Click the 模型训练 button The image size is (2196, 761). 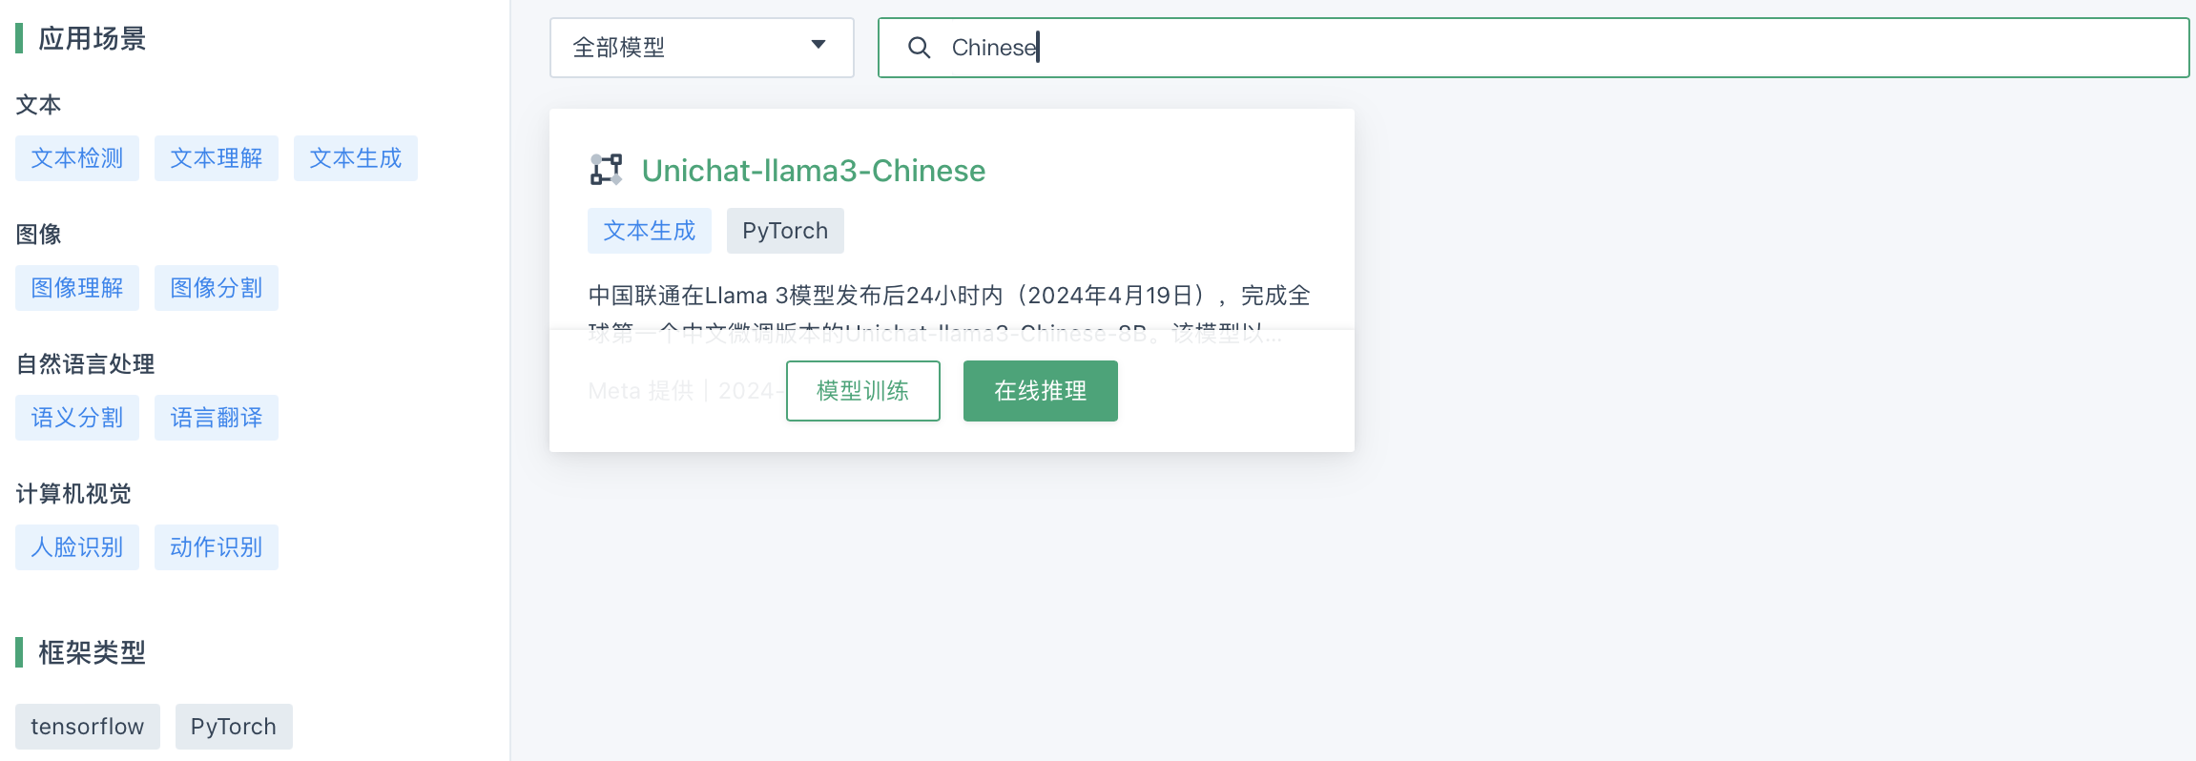click(x=862, y=391)
